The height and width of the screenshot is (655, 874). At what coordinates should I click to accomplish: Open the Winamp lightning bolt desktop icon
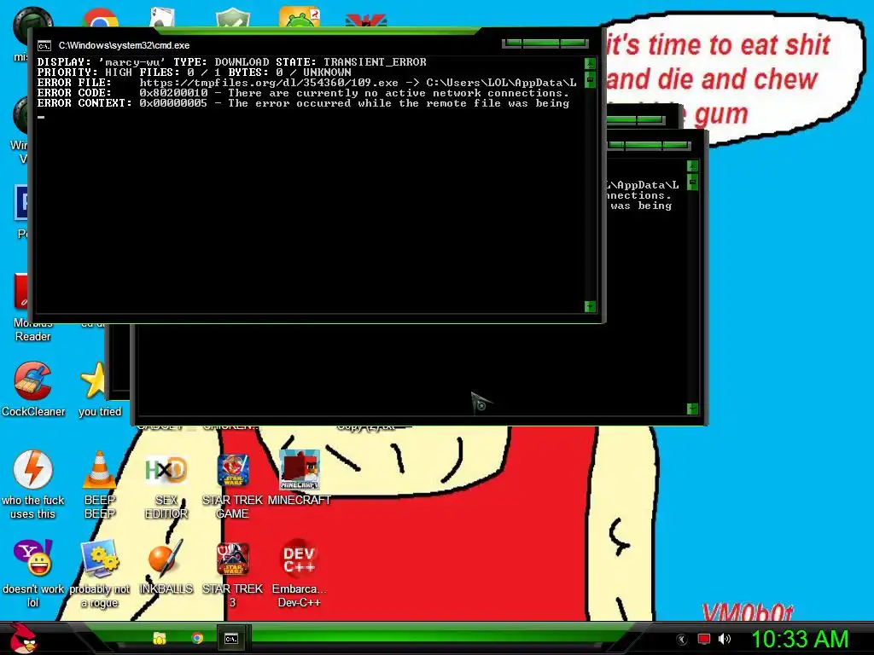point(33,469)
